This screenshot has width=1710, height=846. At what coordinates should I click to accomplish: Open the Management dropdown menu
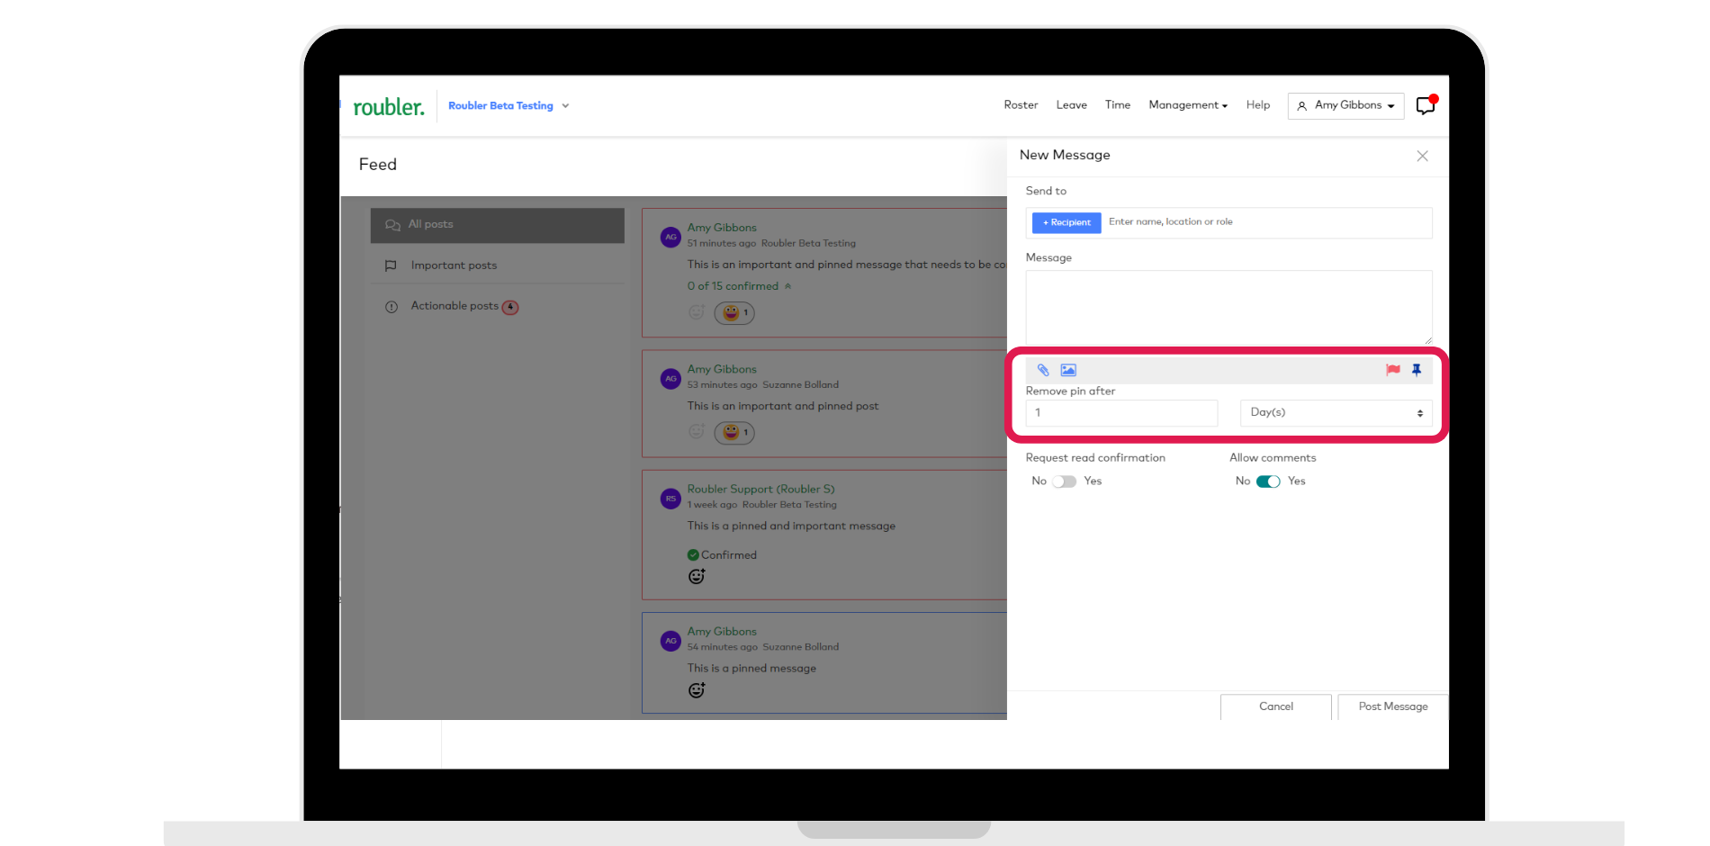1188,105
